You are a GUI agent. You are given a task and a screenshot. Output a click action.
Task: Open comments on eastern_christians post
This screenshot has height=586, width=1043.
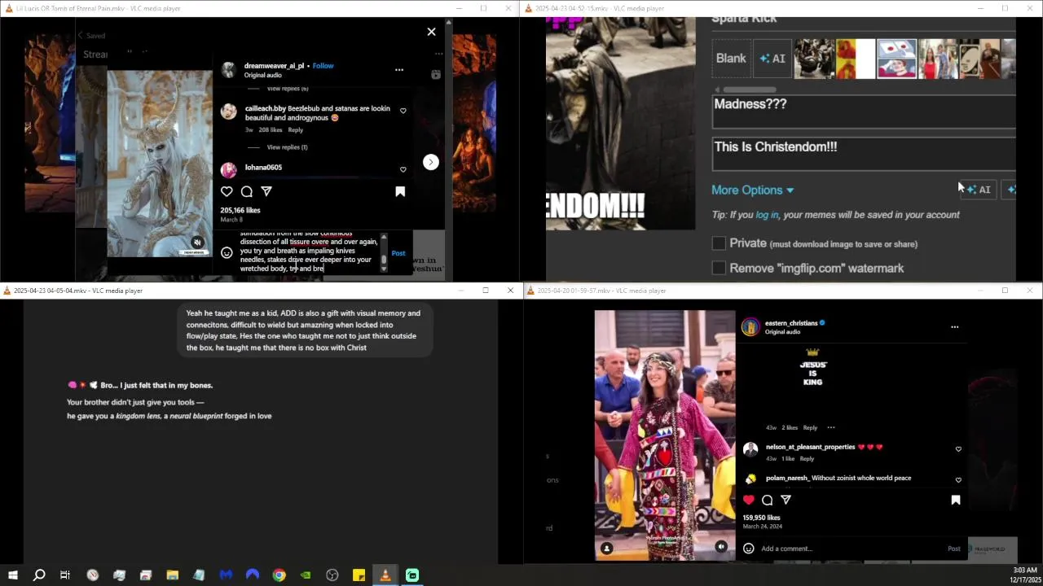[768, 500]
